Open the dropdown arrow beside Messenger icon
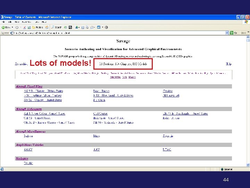The image size is (250, 188). 79,28
